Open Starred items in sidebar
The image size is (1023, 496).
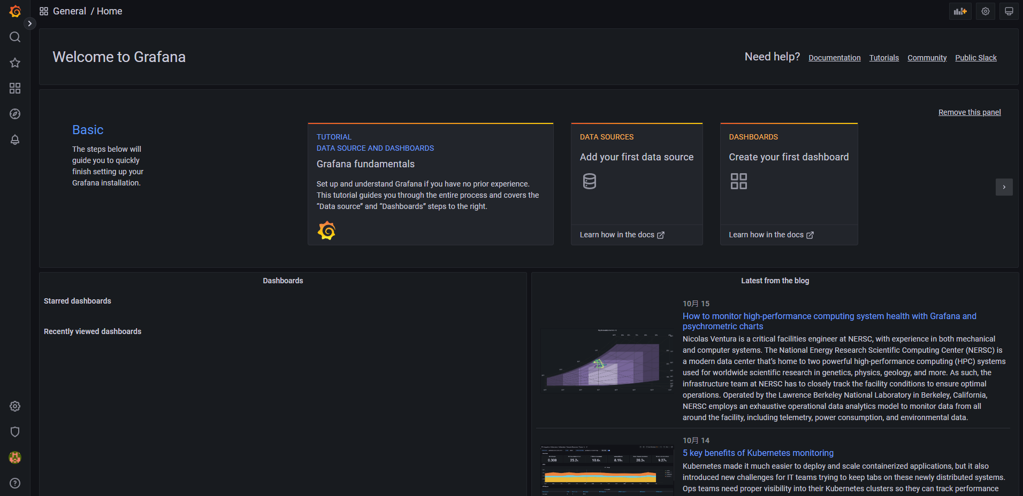15,63
